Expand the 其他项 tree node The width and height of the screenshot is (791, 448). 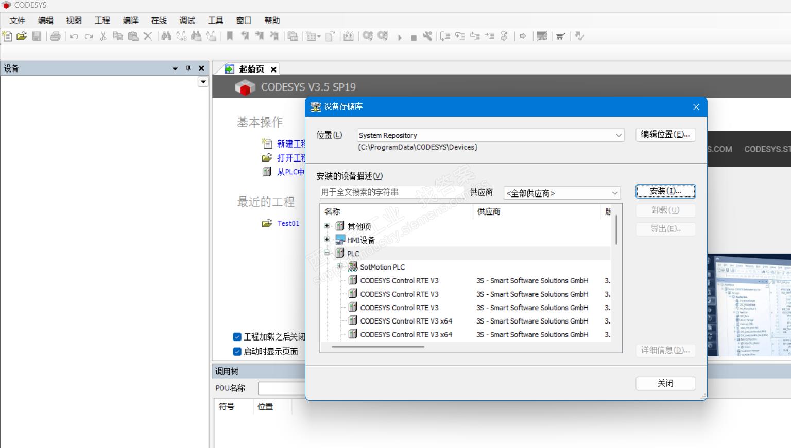[x=327, y=226]
